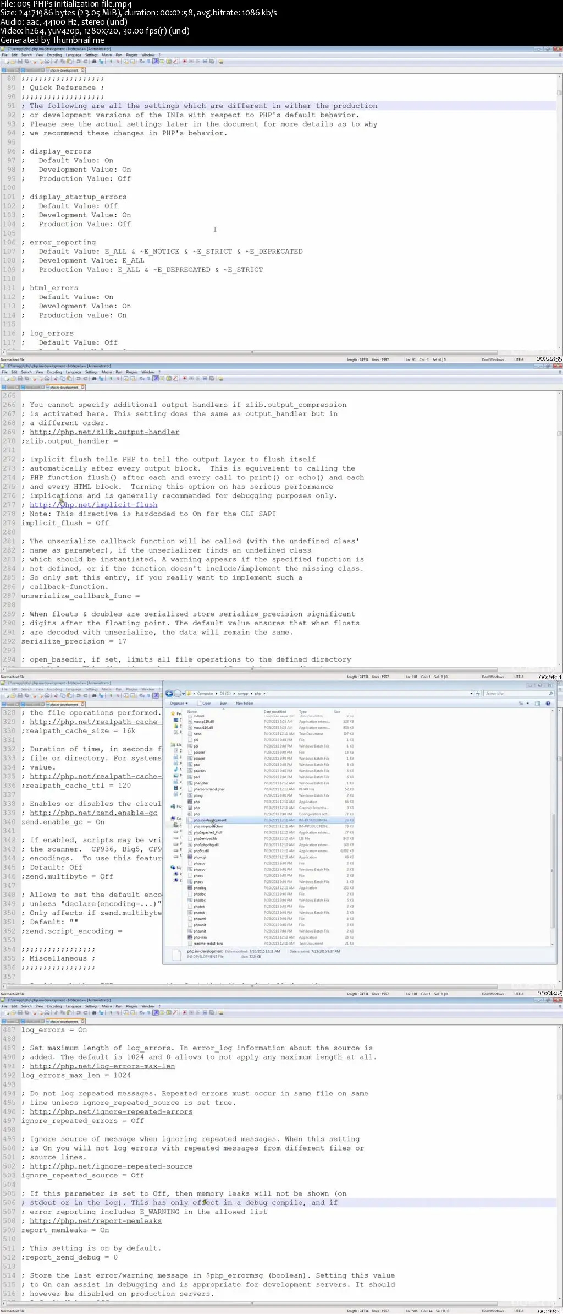Open the php.net/ignore-repeated-source link
This screenshot has width=563, height=1314.
pos(111,1166)
